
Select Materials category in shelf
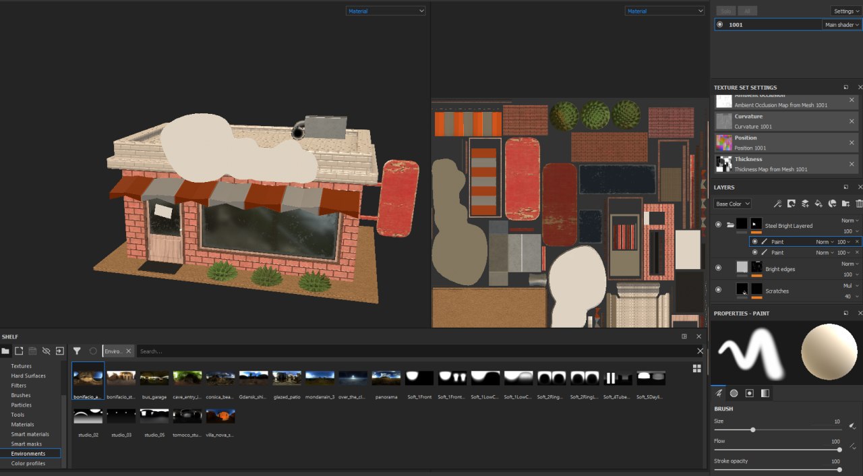[23, 424]
